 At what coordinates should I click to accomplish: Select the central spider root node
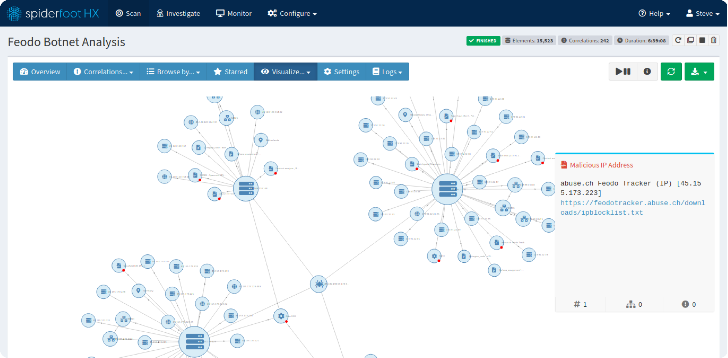click(x=319, y=284)
